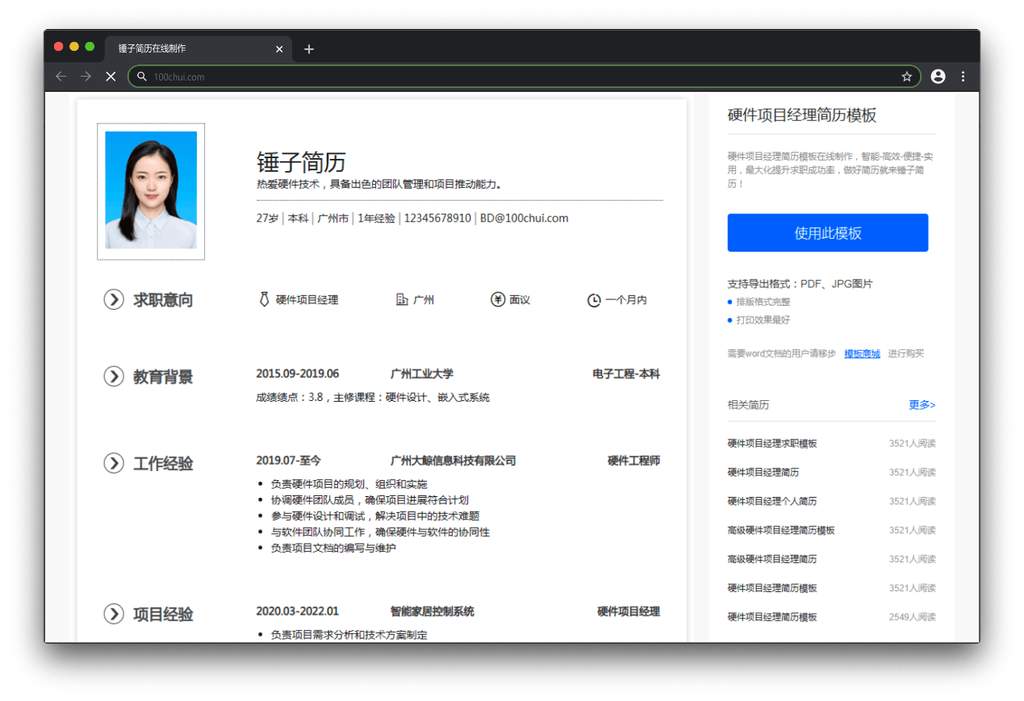Click the yen salary icon next to 面议
Screen dimensions: 1024x701
pyautogui.click(x=498, y=300)
